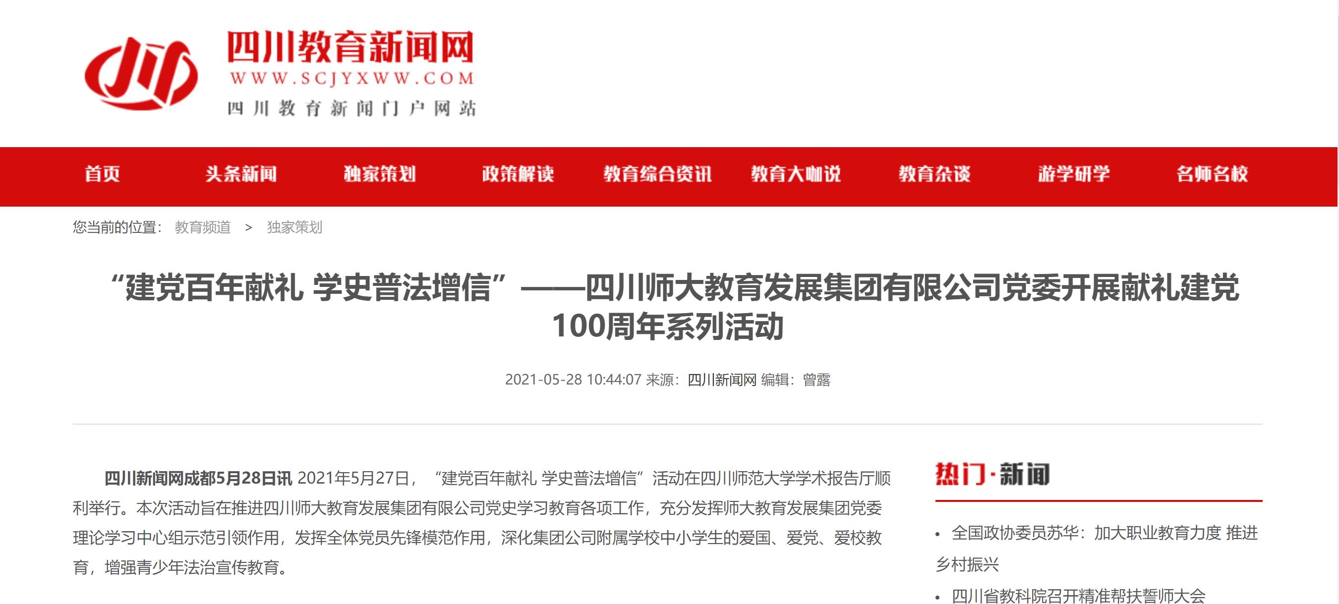Screen dimensions: 1339x604
Task: Open the 首页 navigation item
Action: click(x=103, y=174)
